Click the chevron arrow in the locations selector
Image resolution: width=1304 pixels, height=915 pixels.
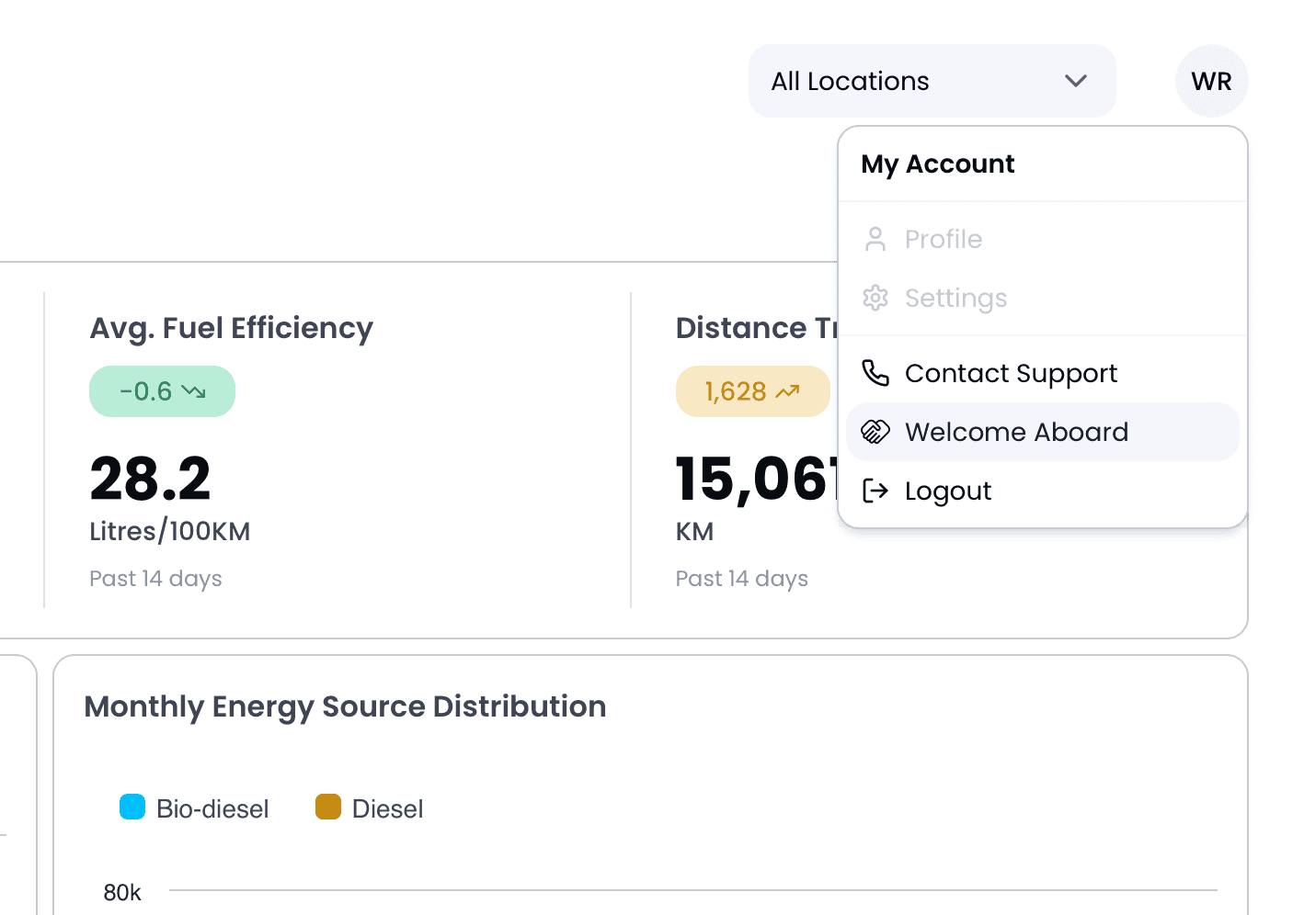point(1075,81)
